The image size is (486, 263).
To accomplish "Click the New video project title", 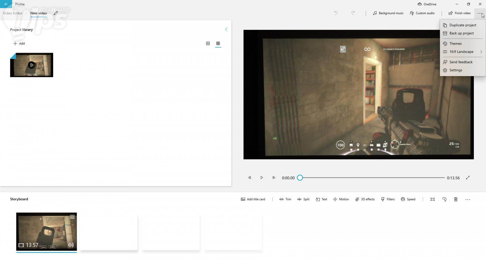I will coord(39,13).
